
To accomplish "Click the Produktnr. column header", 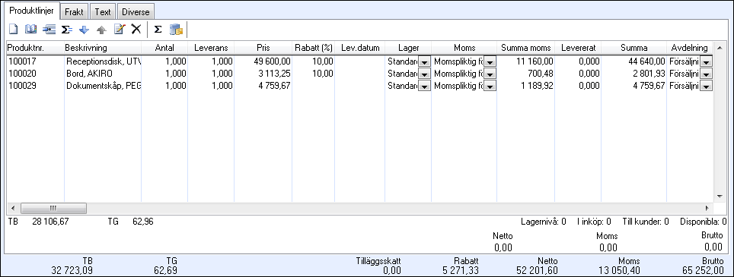I will pos(35,48).
